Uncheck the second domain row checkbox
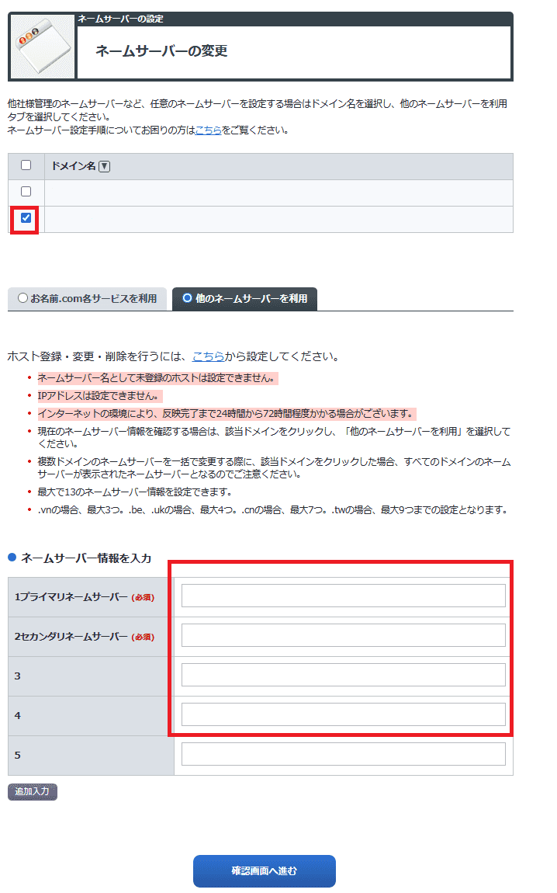Screen dimensions: 557x893 click(x=26, y=217)
